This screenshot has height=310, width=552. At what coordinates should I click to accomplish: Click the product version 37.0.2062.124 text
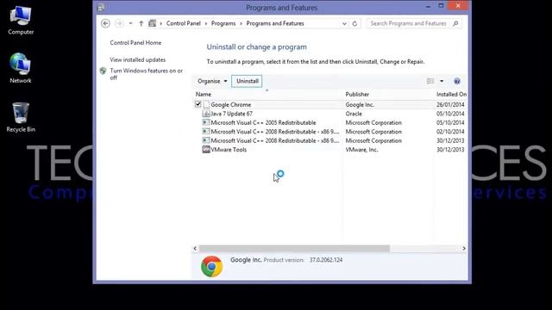326,260
